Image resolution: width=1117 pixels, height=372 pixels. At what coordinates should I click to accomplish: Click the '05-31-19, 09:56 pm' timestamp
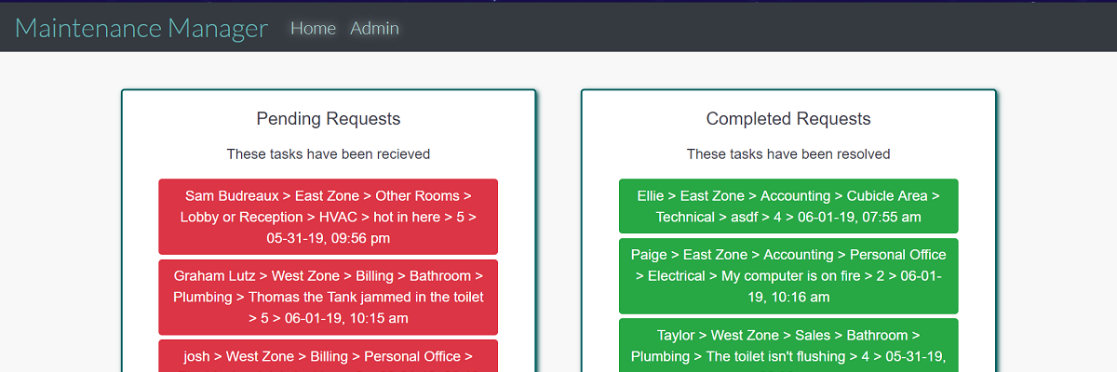328,238
